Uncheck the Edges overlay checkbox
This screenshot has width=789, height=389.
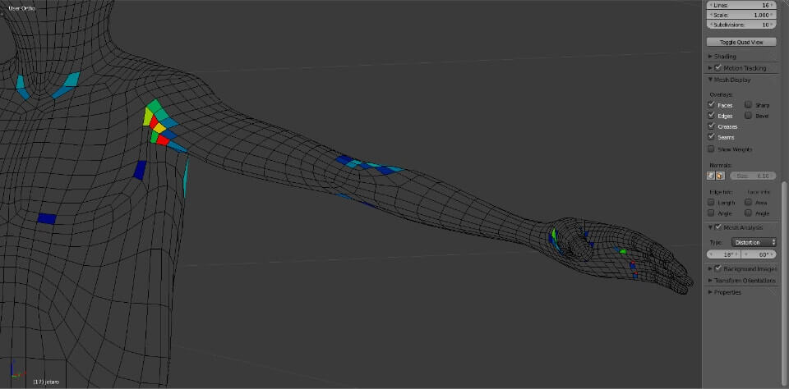tap(711, 116)
